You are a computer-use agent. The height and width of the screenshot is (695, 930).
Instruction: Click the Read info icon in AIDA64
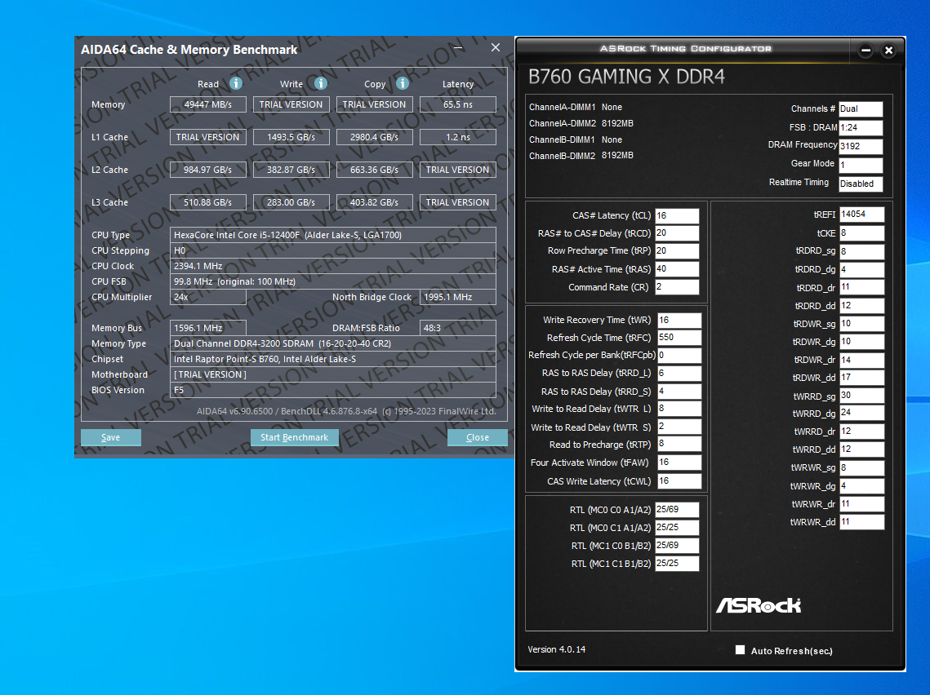(x=236, y=83)
